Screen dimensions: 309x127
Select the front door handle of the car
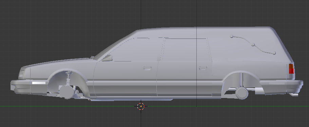tap(147, 68)
